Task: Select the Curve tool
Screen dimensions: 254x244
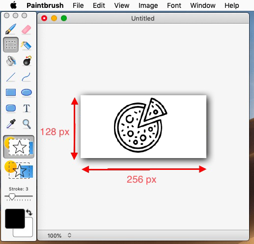Action: click(26, 77)
